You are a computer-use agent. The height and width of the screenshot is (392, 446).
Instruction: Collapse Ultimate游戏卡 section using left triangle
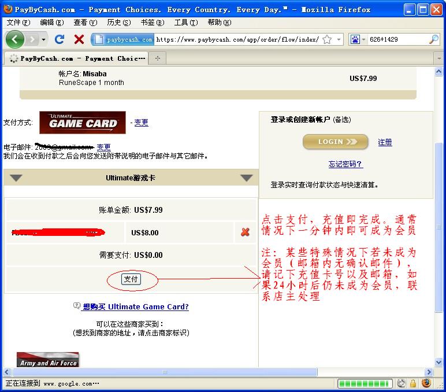[x=16, y=178]
